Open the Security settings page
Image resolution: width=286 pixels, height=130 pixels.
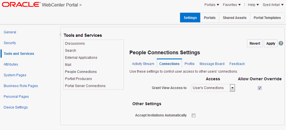point(10,43)
